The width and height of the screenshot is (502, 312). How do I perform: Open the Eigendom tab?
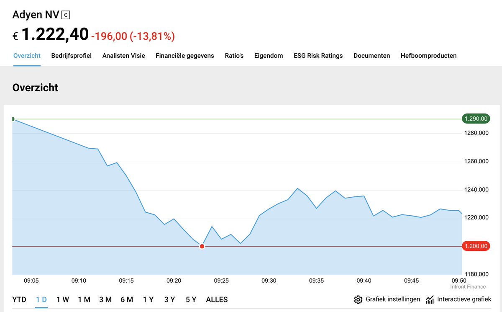[x=269, y=55]
